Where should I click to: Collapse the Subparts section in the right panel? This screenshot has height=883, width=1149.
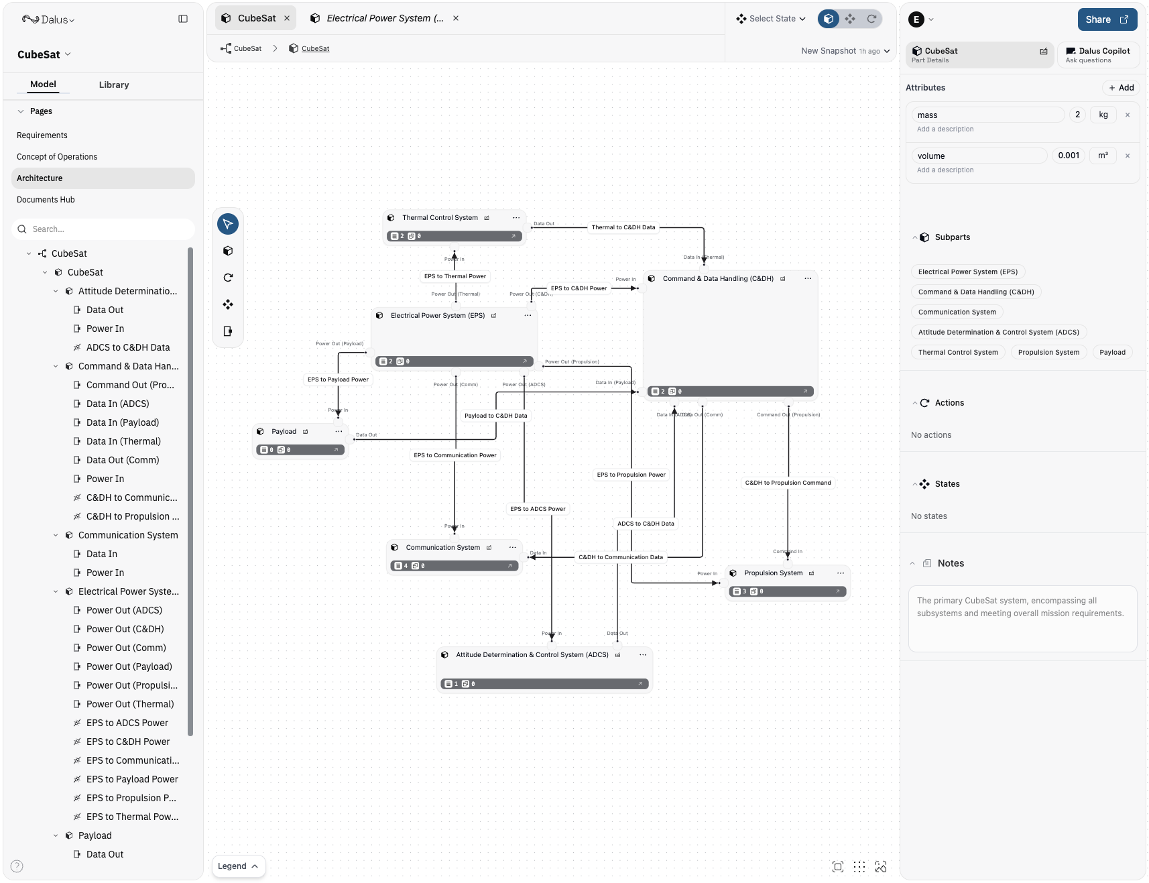pos(915,237)
